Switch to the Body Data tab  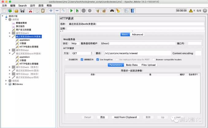132,65
